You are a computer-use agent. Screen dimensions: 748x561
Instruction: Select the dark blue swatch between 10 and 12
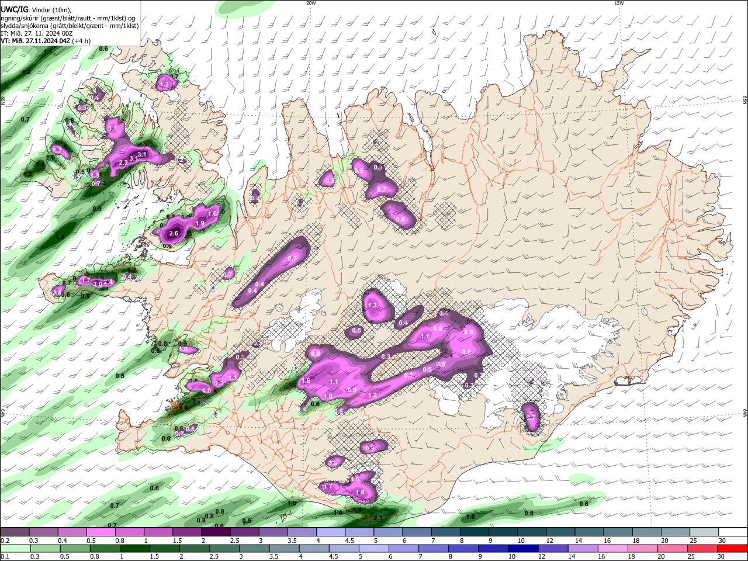[522, 549]
